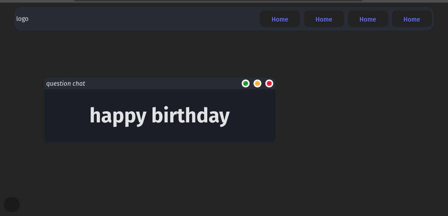The width and height of the screenshot is (448, 216).
Task: Click the word "birthday" in the heading
Action: [190, 116]
